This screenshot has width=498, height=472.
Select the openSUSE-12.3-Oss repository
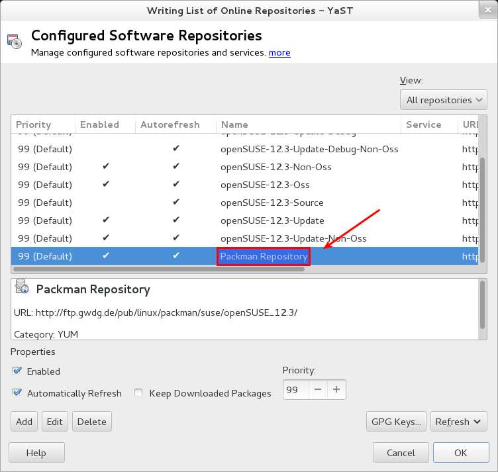244,185
